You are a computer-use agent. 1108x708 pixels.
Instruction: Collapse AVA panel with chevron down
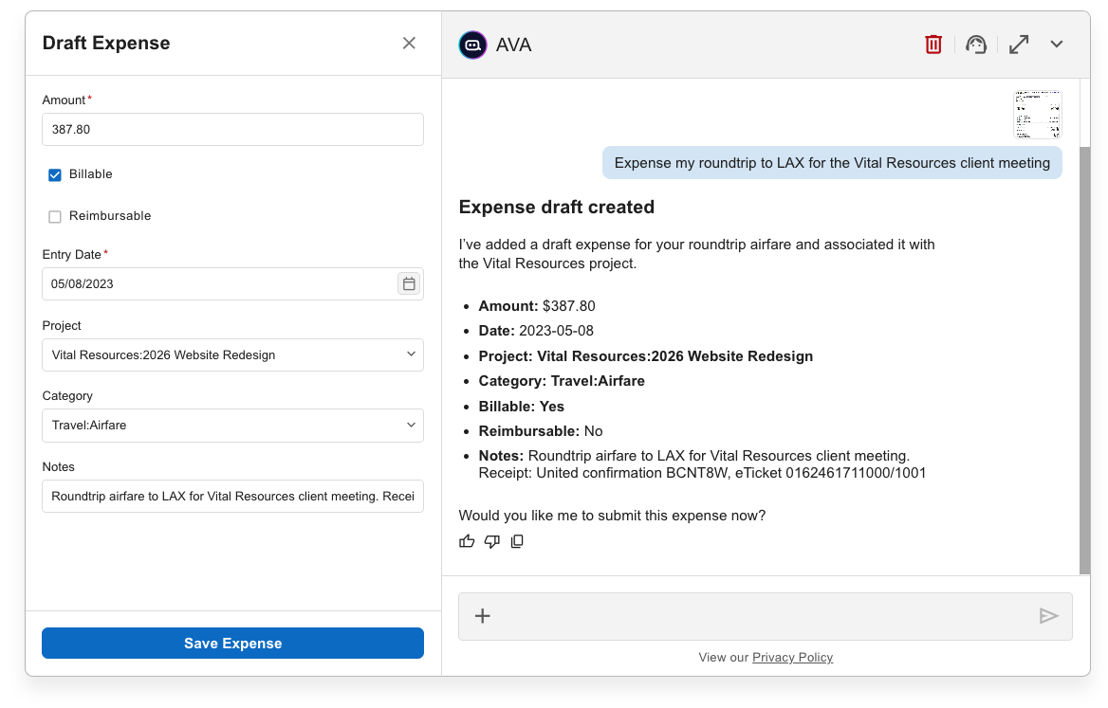pos(1057,45)
